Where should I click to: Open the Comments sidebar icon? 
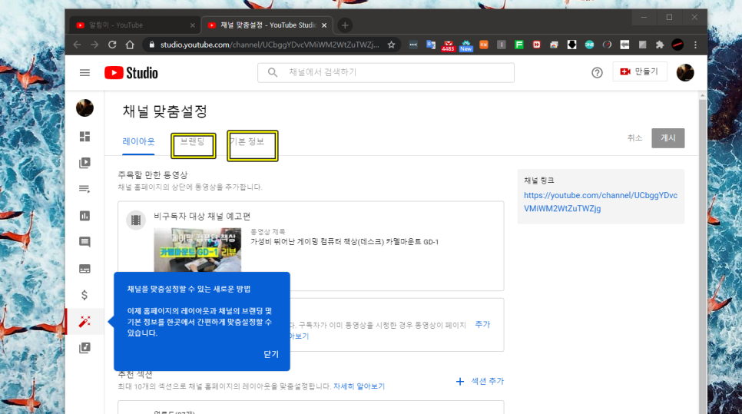point(84,242)
